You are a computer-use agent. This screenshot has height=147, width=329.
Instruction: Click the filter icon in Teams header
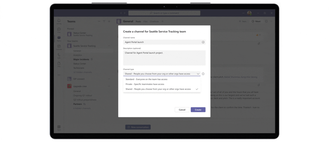tap(104, 21)
